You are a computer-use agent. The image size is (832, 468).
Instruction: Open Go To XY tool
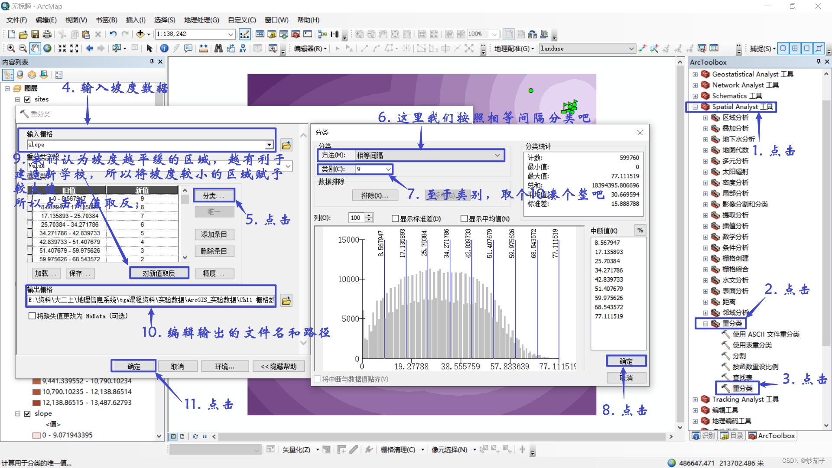(x=243, y=48)
